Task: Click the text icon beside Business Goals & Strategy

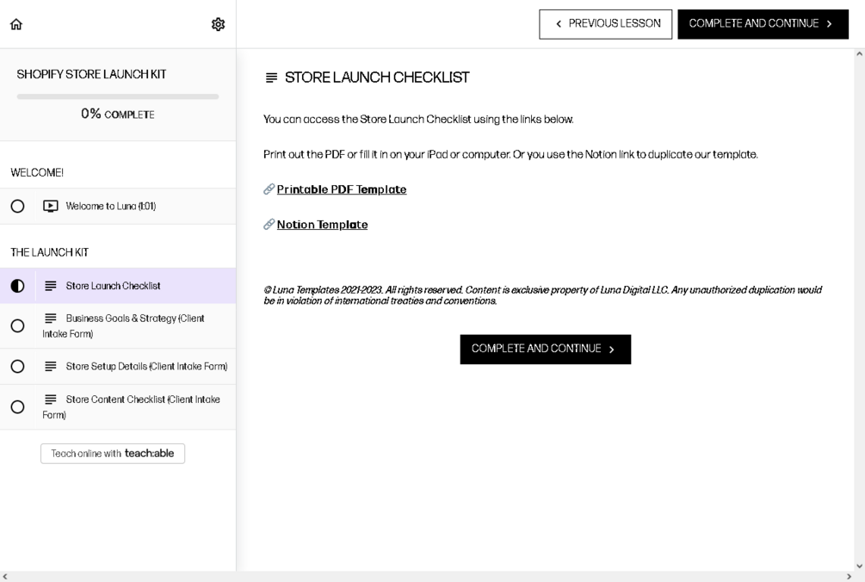Action: (51, 319)
